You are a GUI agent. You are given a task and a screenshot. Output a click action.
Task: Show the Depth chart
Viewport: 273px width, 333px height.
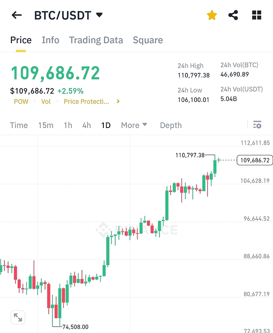tap(171, 125)
